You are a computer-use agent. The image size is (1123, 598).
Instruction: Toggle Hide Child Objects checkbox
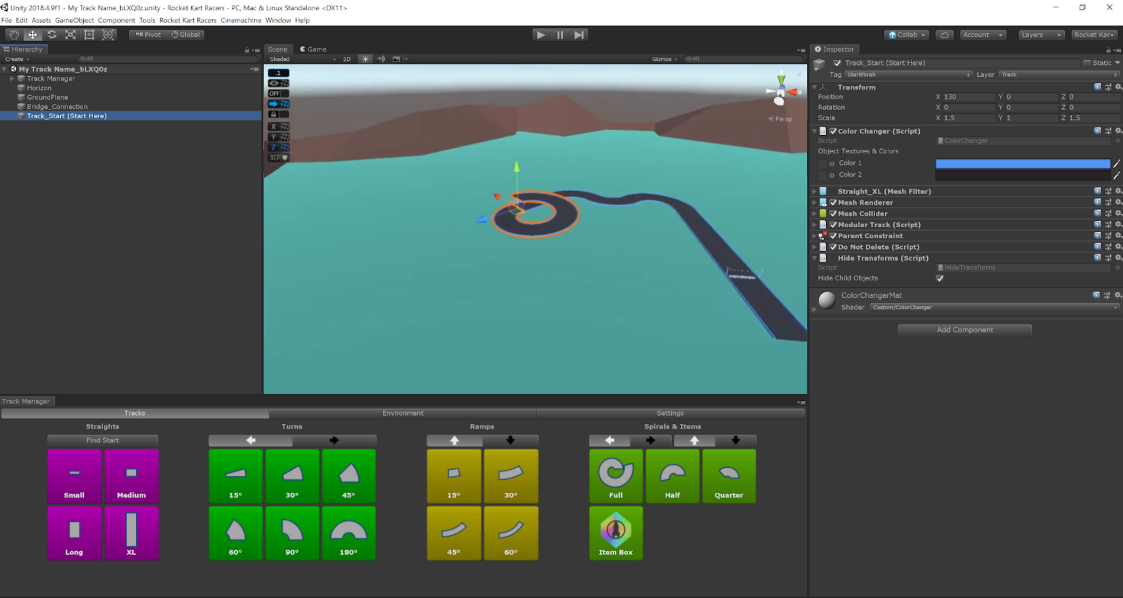tap(940, 278)
